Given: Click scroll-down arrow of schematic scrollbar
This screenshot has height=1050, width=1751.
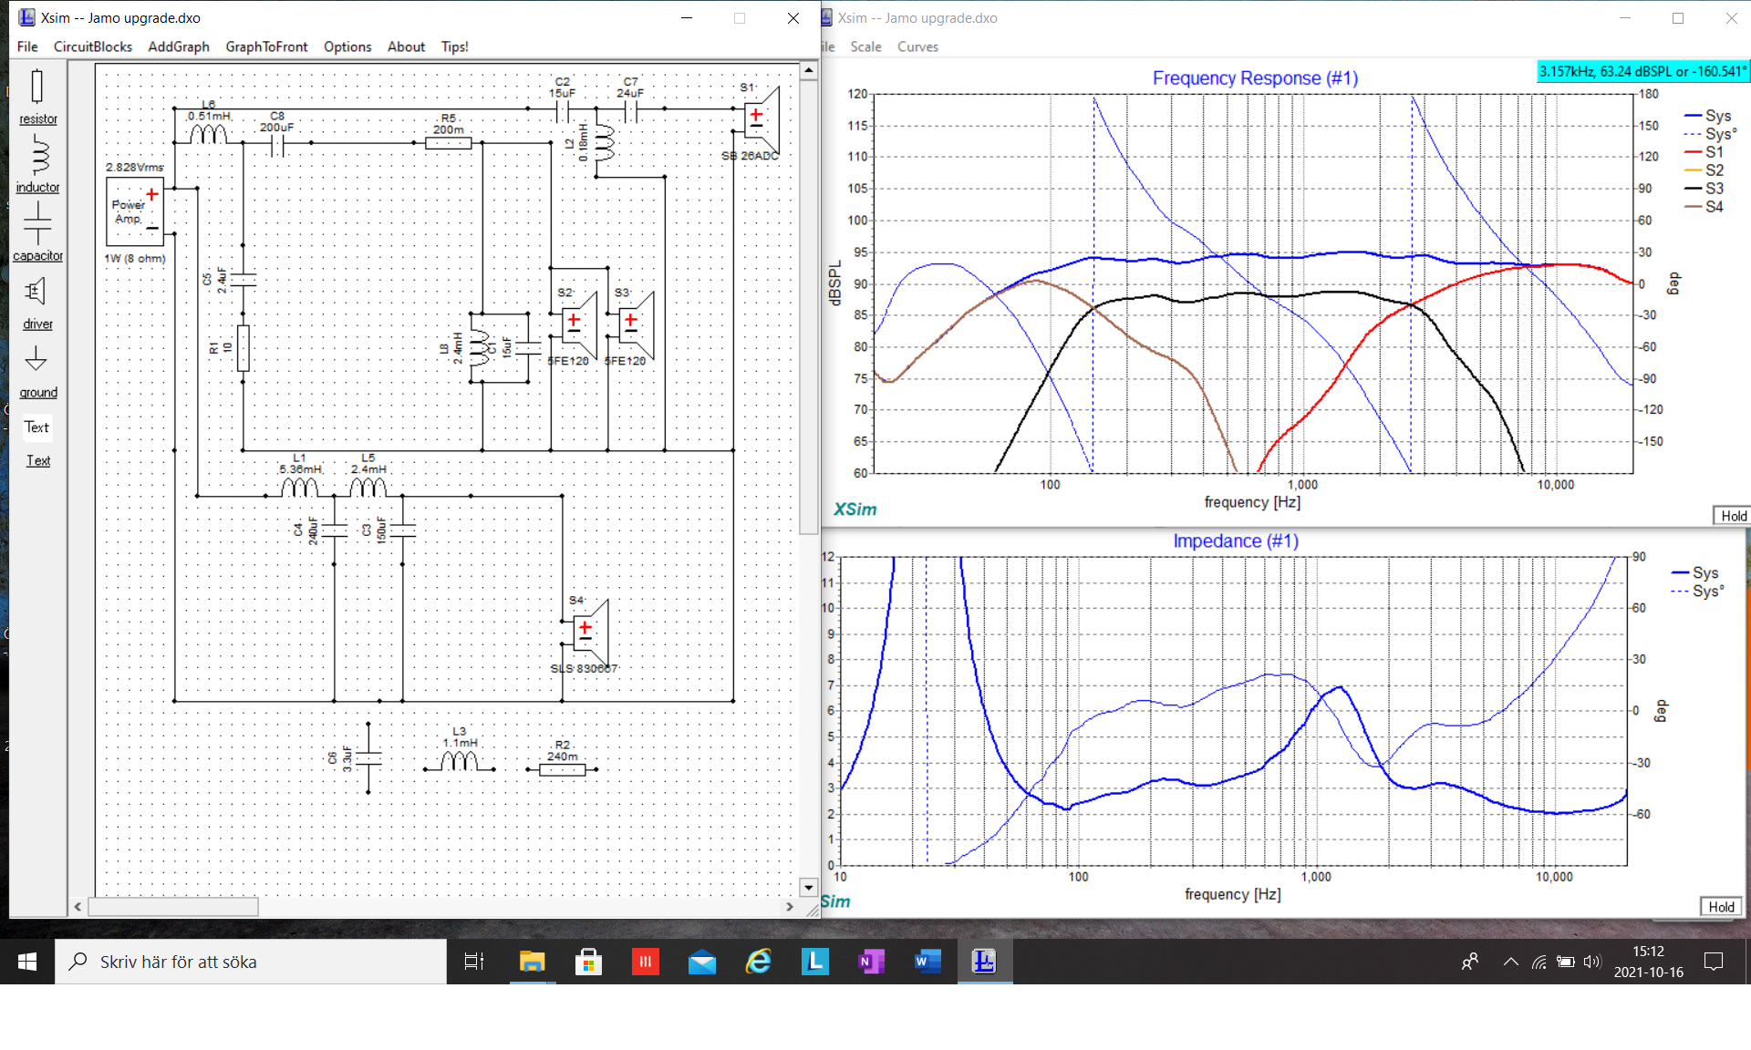Looking at the screenshot, I should coord(808,887).
